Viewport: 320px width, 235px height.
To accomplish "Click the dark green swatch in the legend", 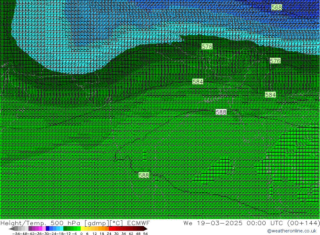I will click(x=65, y=229).
